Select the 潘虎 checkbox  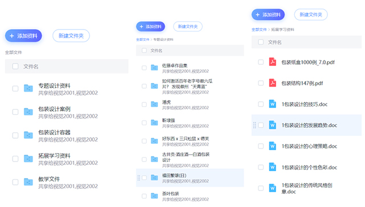tap(144, 105)
